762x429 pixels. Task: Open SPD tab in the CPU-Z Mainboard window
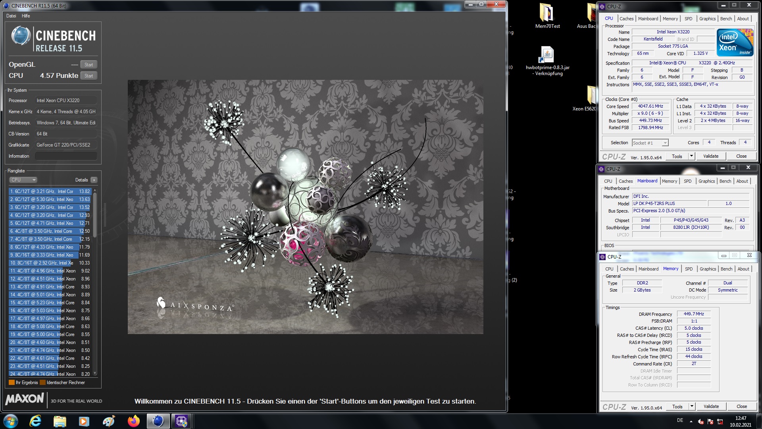coord(687,181)
